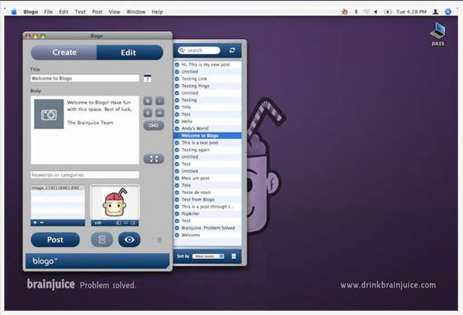Select the post Hi, This is my new post

[207, 64]
